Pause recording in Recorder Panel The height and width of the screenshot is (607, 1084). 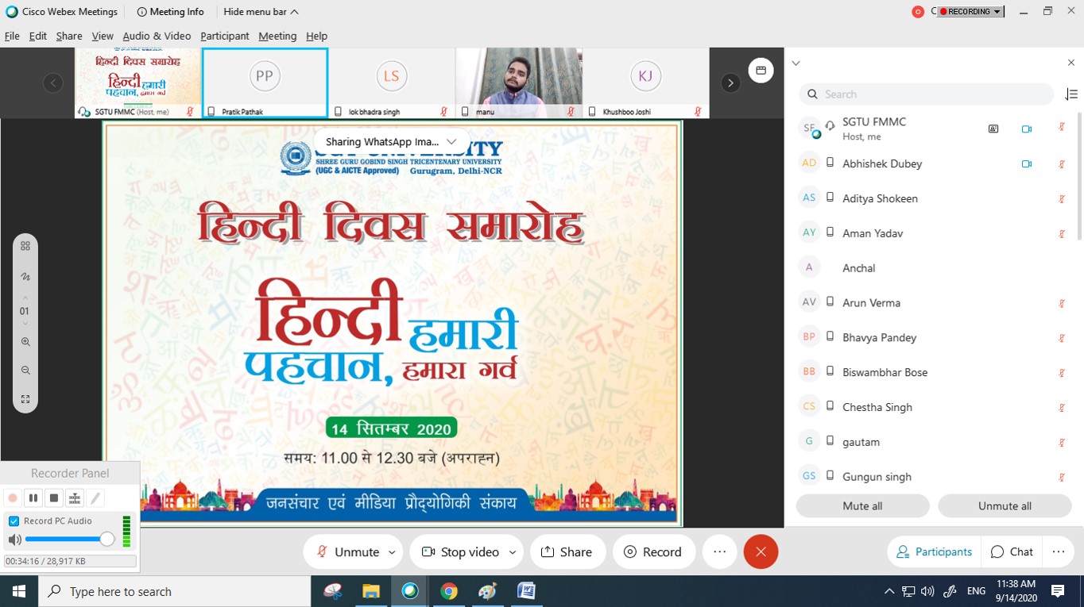pyautogui.click(x=33, y=498)
